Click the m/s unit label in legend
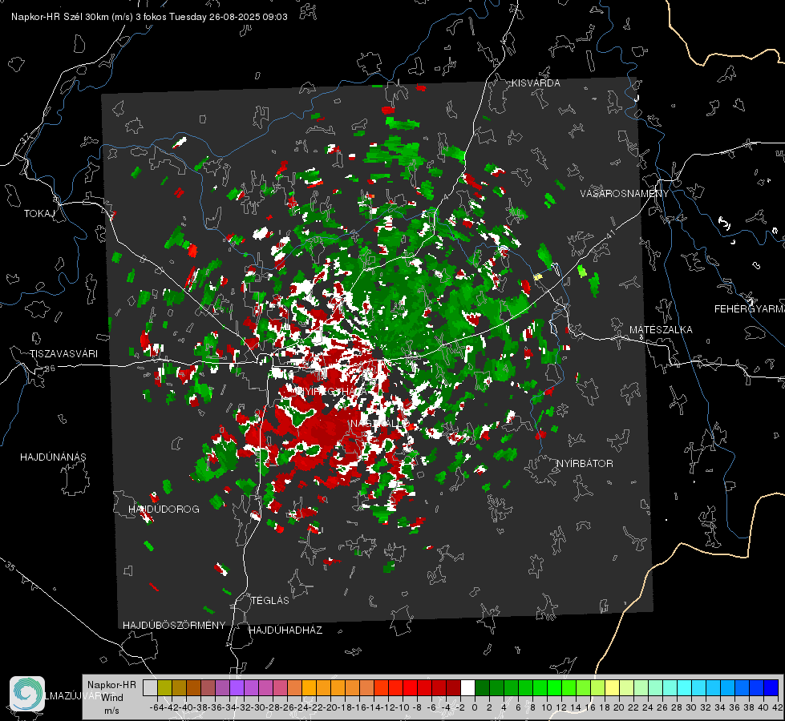The width and height of the screenshot is (785, 721). point(111,711)
